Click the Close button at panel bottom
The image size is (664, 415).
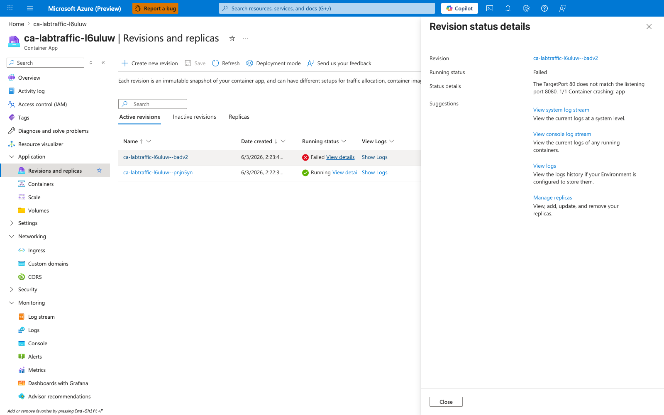446,402
